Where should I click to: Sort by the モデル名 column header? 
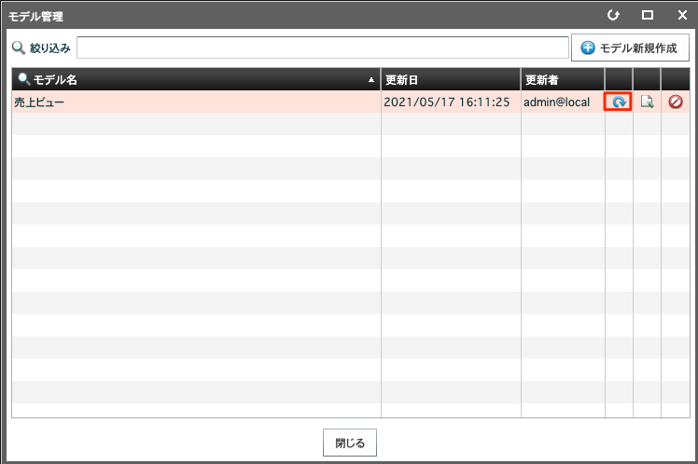tap(196, 79)
